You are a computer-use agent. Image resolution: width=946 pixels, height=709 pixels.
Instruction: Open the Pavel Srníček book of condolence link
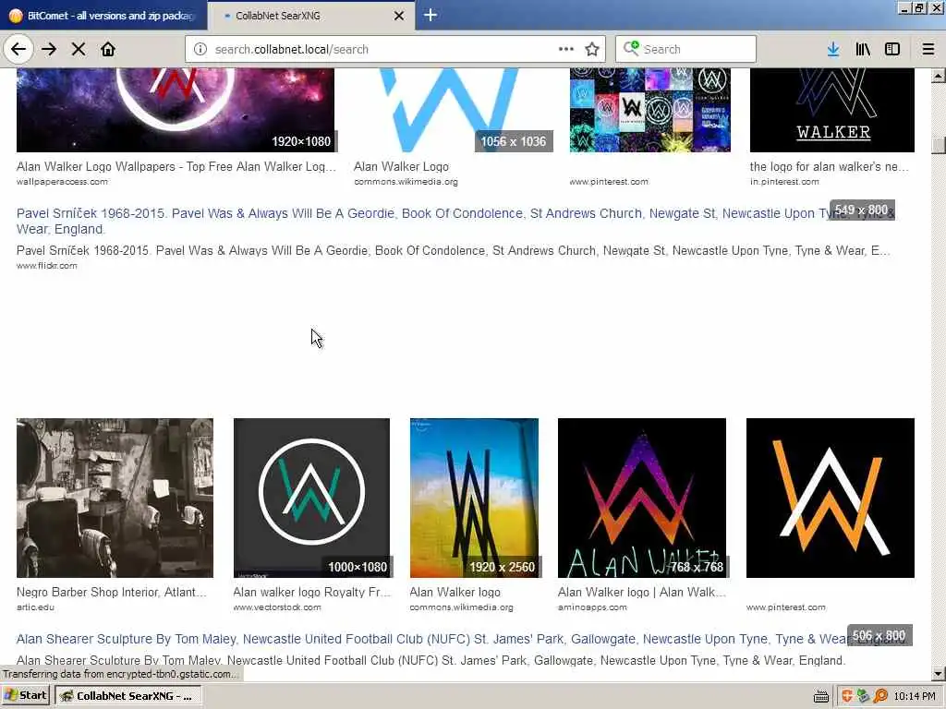[x=455, y=222]
